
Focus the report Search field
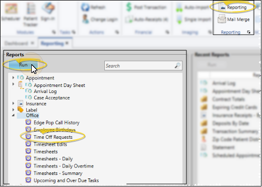[143, 66]
